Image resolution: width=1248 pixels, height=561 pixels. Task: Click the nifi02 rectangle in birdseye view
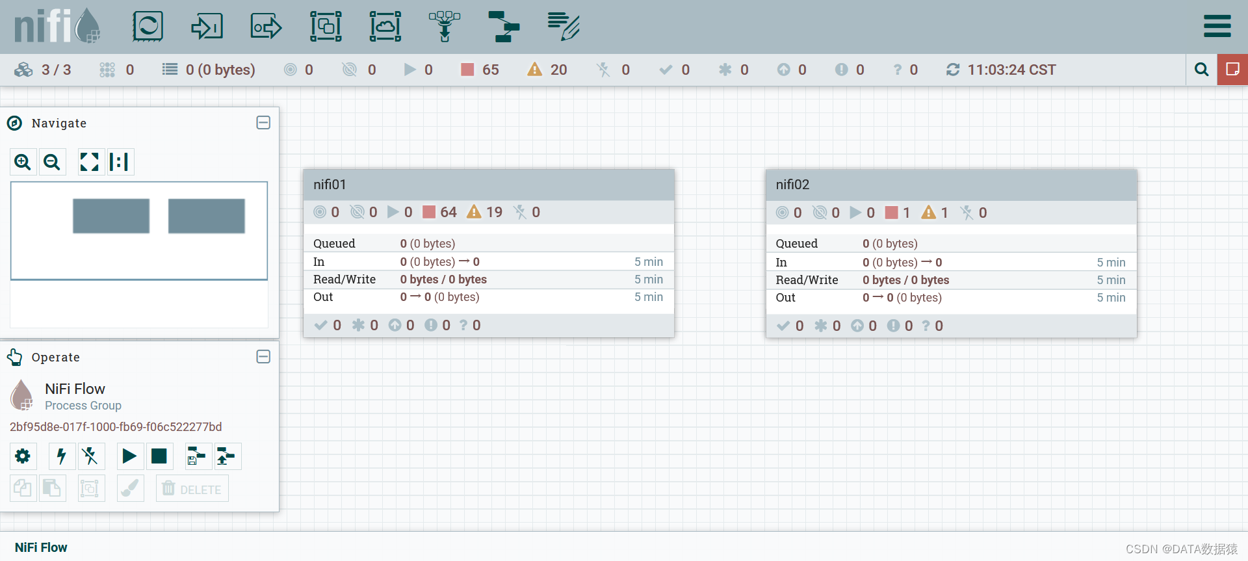click(207, 216)
